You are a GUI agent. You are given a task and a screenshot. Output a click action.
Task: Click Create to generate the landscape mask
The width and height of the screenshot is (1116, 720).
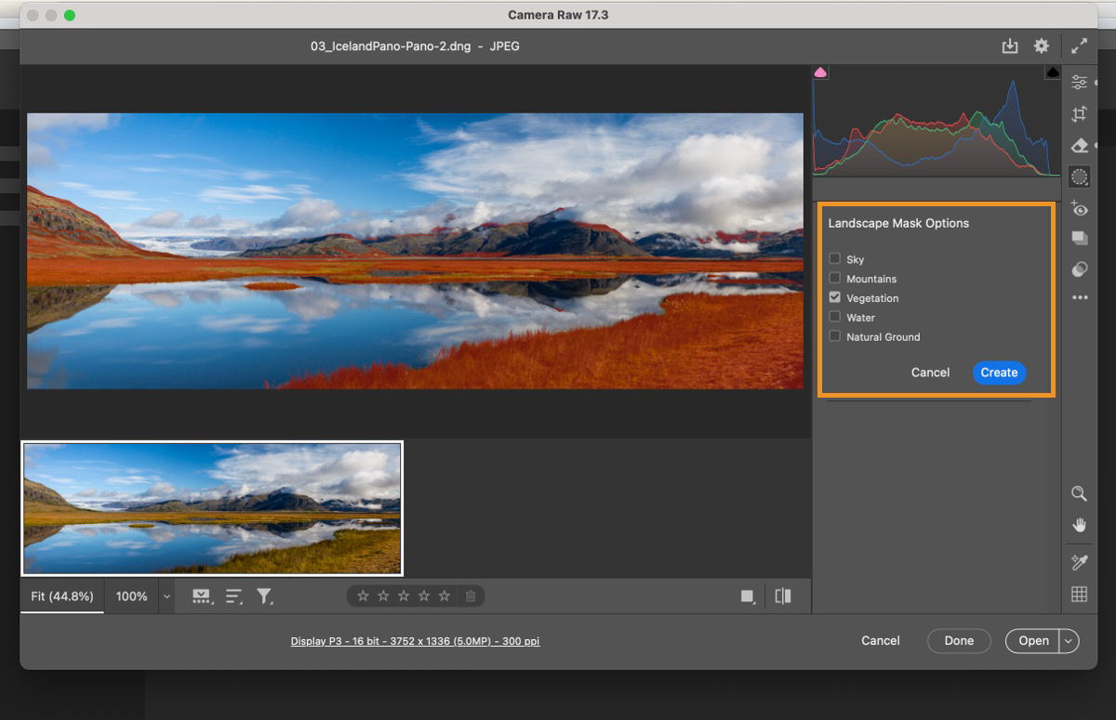point(998,372)
